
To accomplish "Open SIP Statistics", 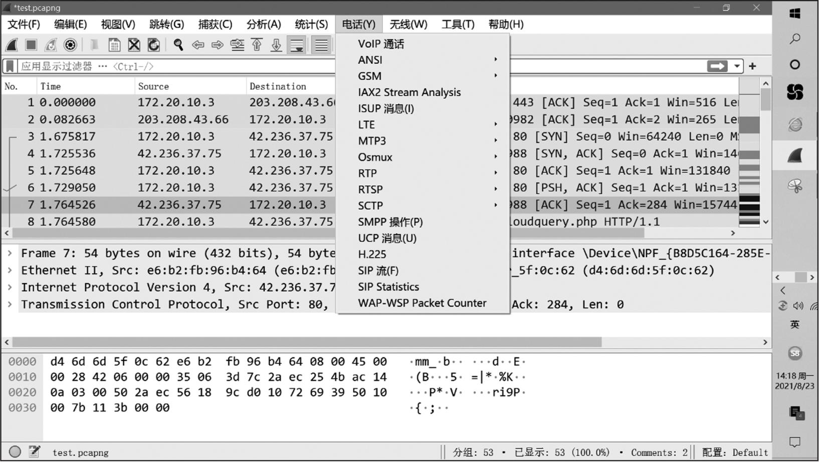I will tap(423, 287).
